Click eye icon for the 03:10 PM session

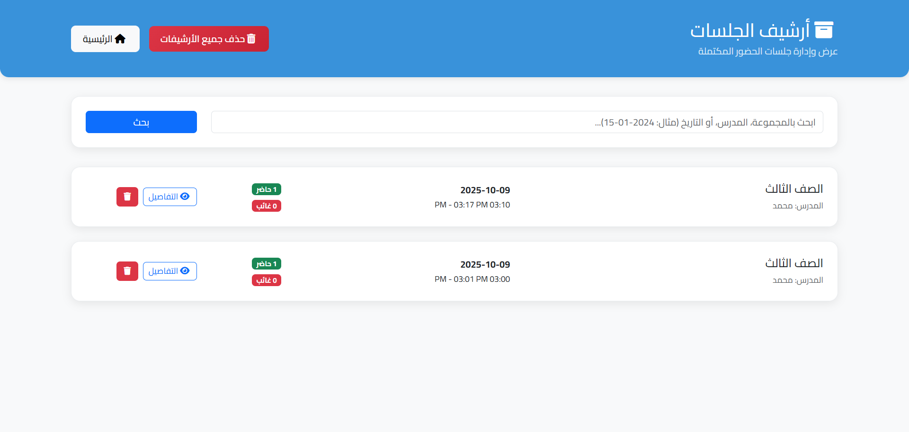click(185, 197)
